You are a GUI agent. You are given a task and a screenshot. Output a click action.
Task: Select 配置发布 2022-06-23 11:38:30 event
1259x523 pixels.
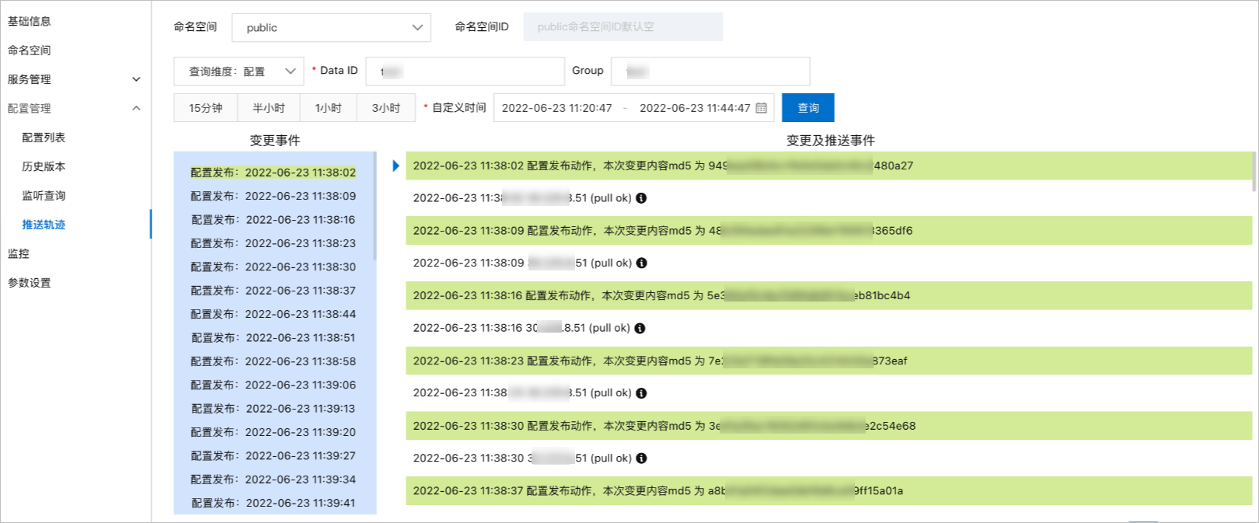click(274, 267)
